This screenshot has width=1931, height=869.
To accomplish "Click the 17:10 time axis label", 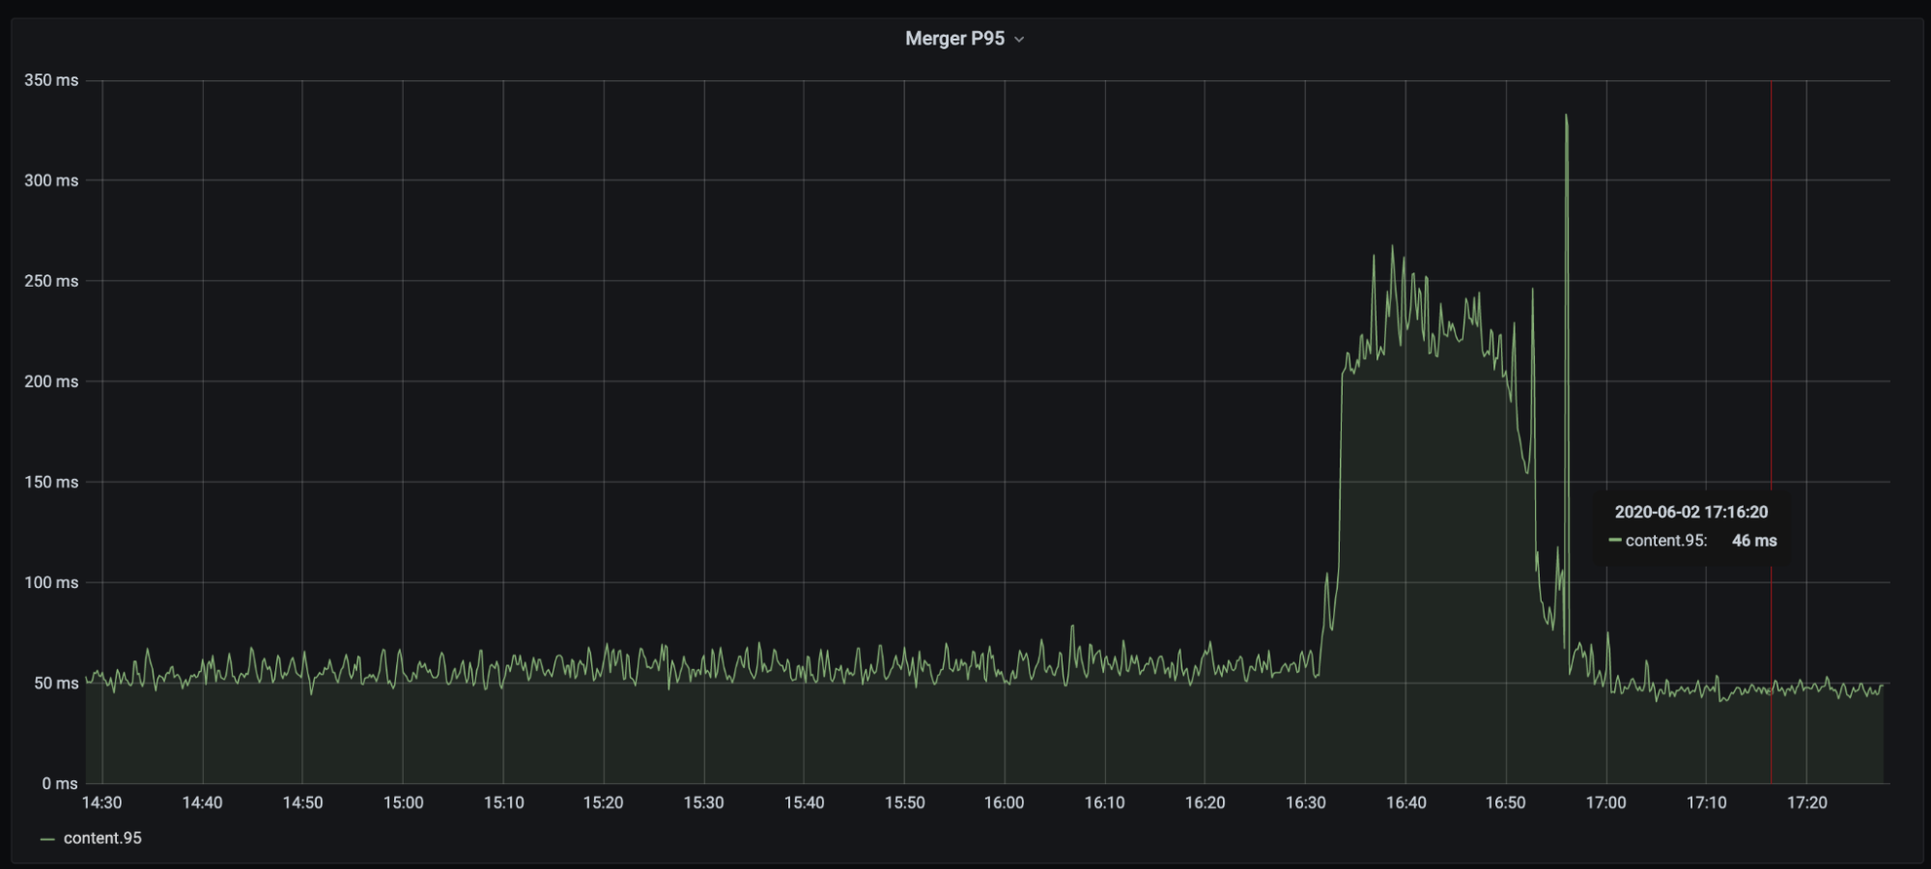I will pos(1706,802).
